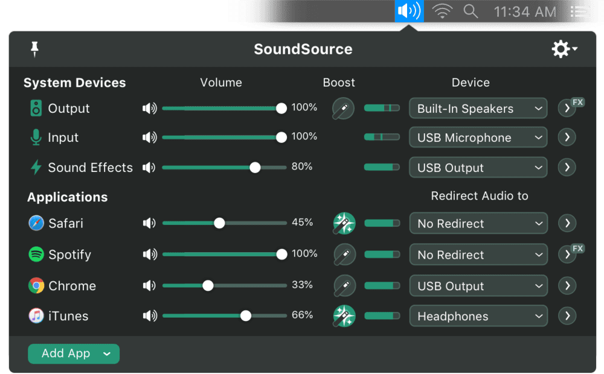Mute iTunes audio
Screen dimensions: 604x374
[150, 316]
